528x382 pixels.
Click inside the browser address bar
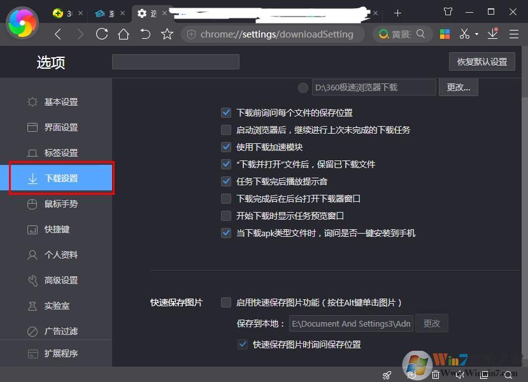[x=274, y=34]
